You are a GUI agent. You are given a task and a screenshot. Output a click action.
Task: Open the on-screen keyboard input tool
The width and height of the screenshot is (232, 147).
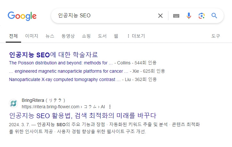point(176,16)
